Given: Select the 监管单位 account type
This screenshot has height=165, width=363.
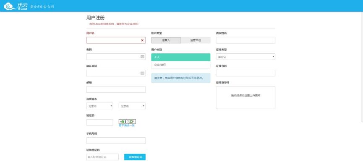Looking at the screenshot, I should coord(196,40).
